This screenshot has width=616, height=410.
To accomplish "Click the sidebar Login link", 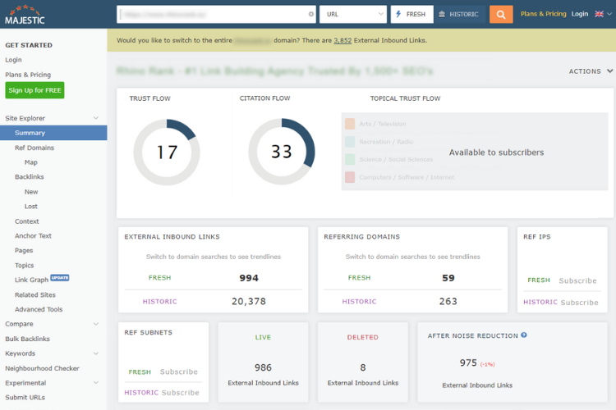I will pos(13,60).
